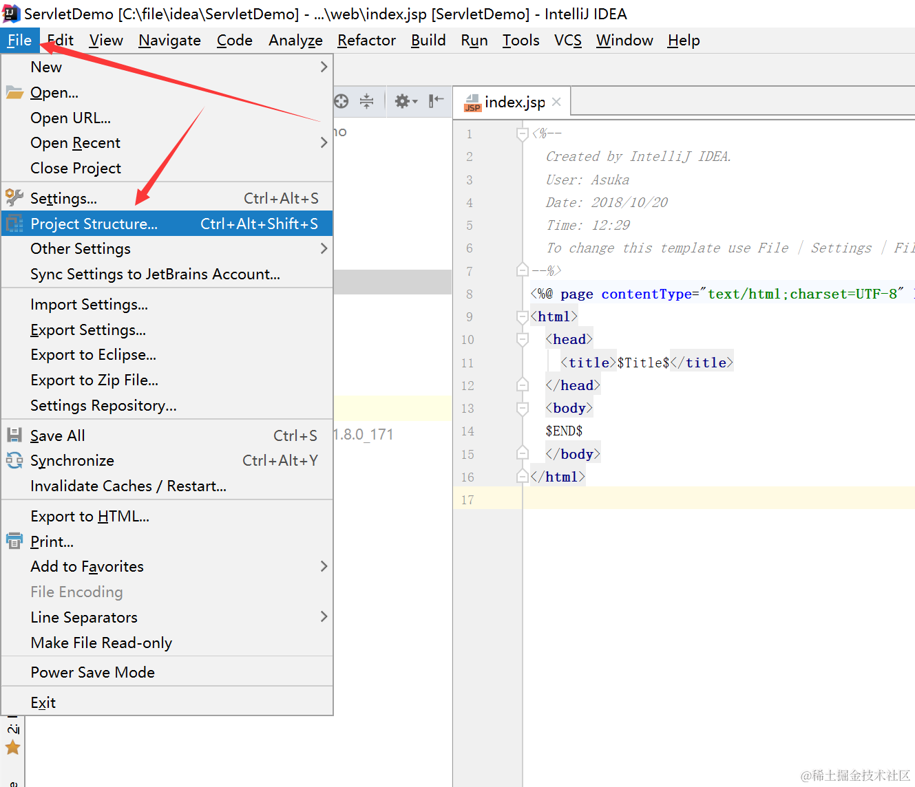Click the Project Structure icon
915x787 pixels.
pyautogui.click(x=14, y=224)
